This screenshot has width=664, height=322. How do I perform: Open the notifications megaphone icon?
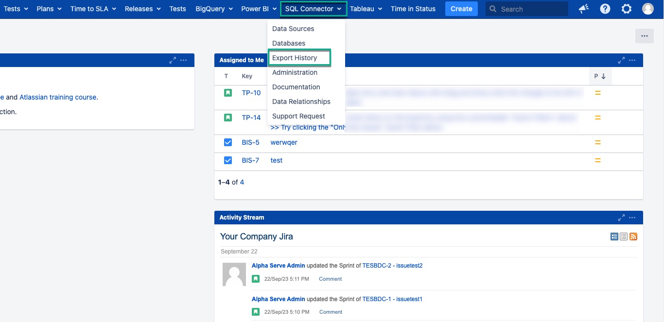pyautogui.click(x=584, y=9)
